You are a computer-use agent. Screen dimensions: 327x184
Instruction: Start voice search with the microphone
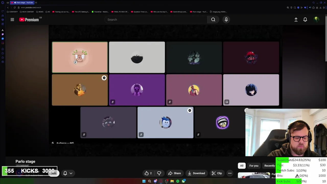[x=226, y=19]
